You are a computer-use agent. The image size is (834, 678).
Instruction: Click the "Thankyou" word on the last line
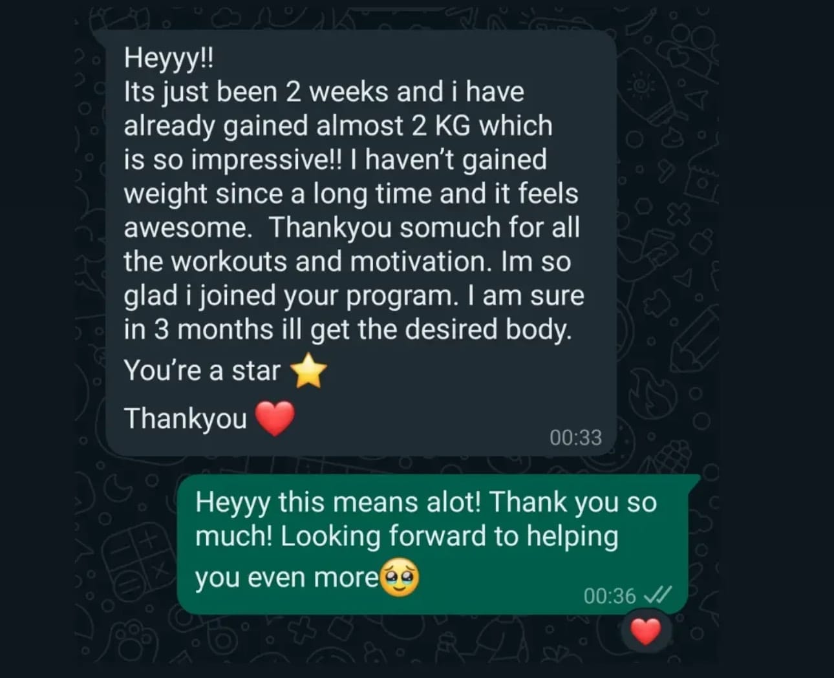(x=186, y=419)
